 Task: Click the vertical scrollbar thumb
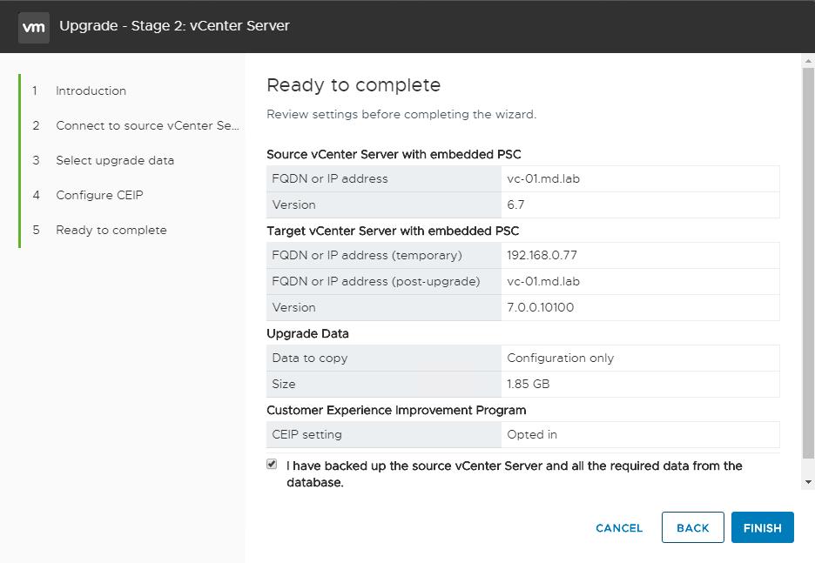pos(808,263)
